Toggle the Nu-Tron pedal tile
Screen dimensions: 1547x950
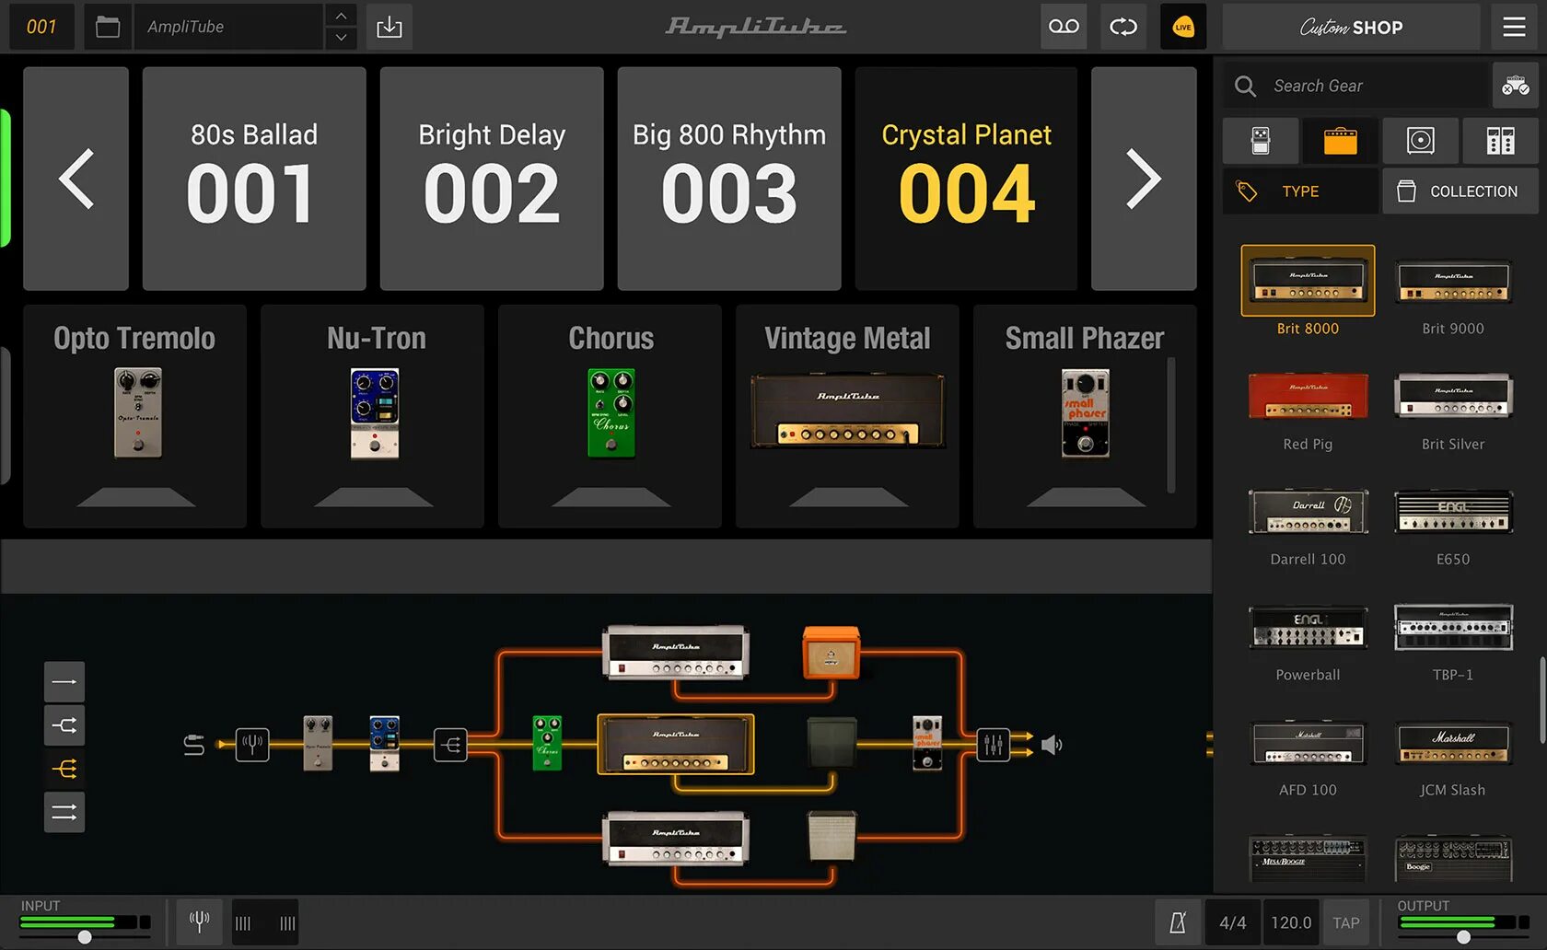(x=372, y=416)
